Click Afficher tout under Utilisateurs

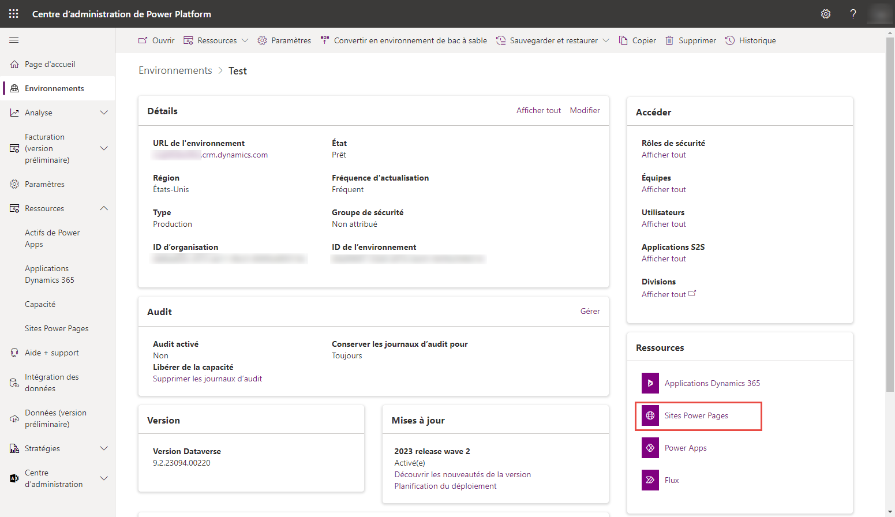[x=664, y=224]
